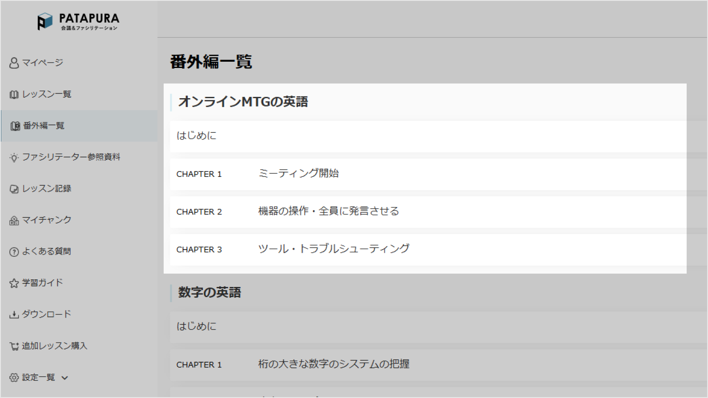Open マイチャンク in the sidebar
The width and height of the screenshot is (708, 398).
(x=47, y=220)
